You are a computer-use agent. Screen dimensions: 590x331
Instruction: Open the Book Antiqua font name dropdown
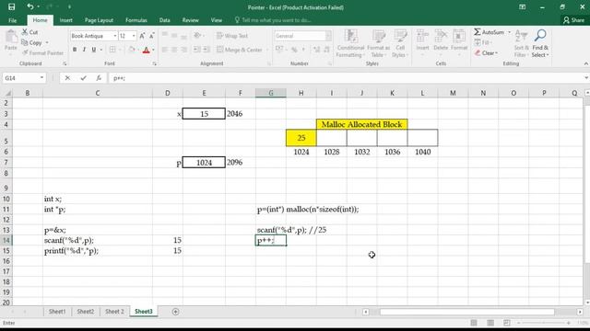tap(115, 36)
